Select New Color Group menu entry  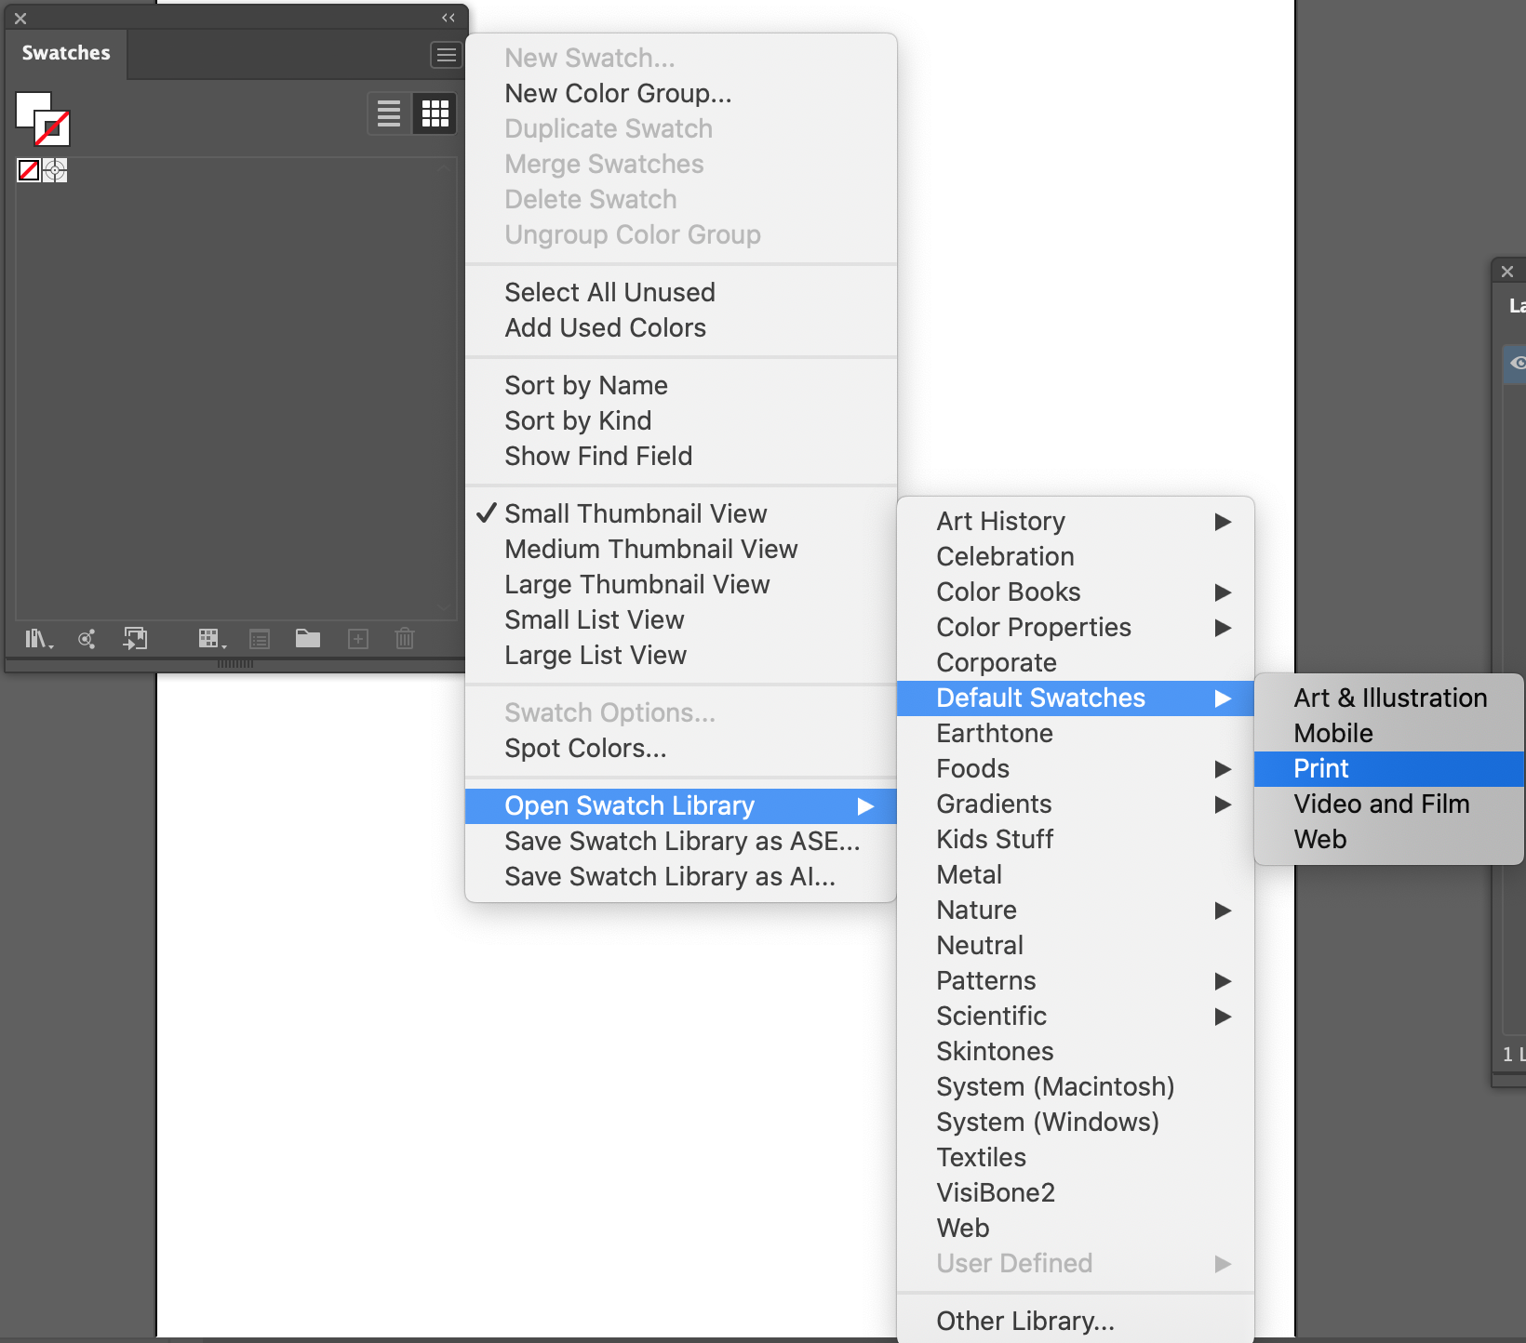pos(680,93)
